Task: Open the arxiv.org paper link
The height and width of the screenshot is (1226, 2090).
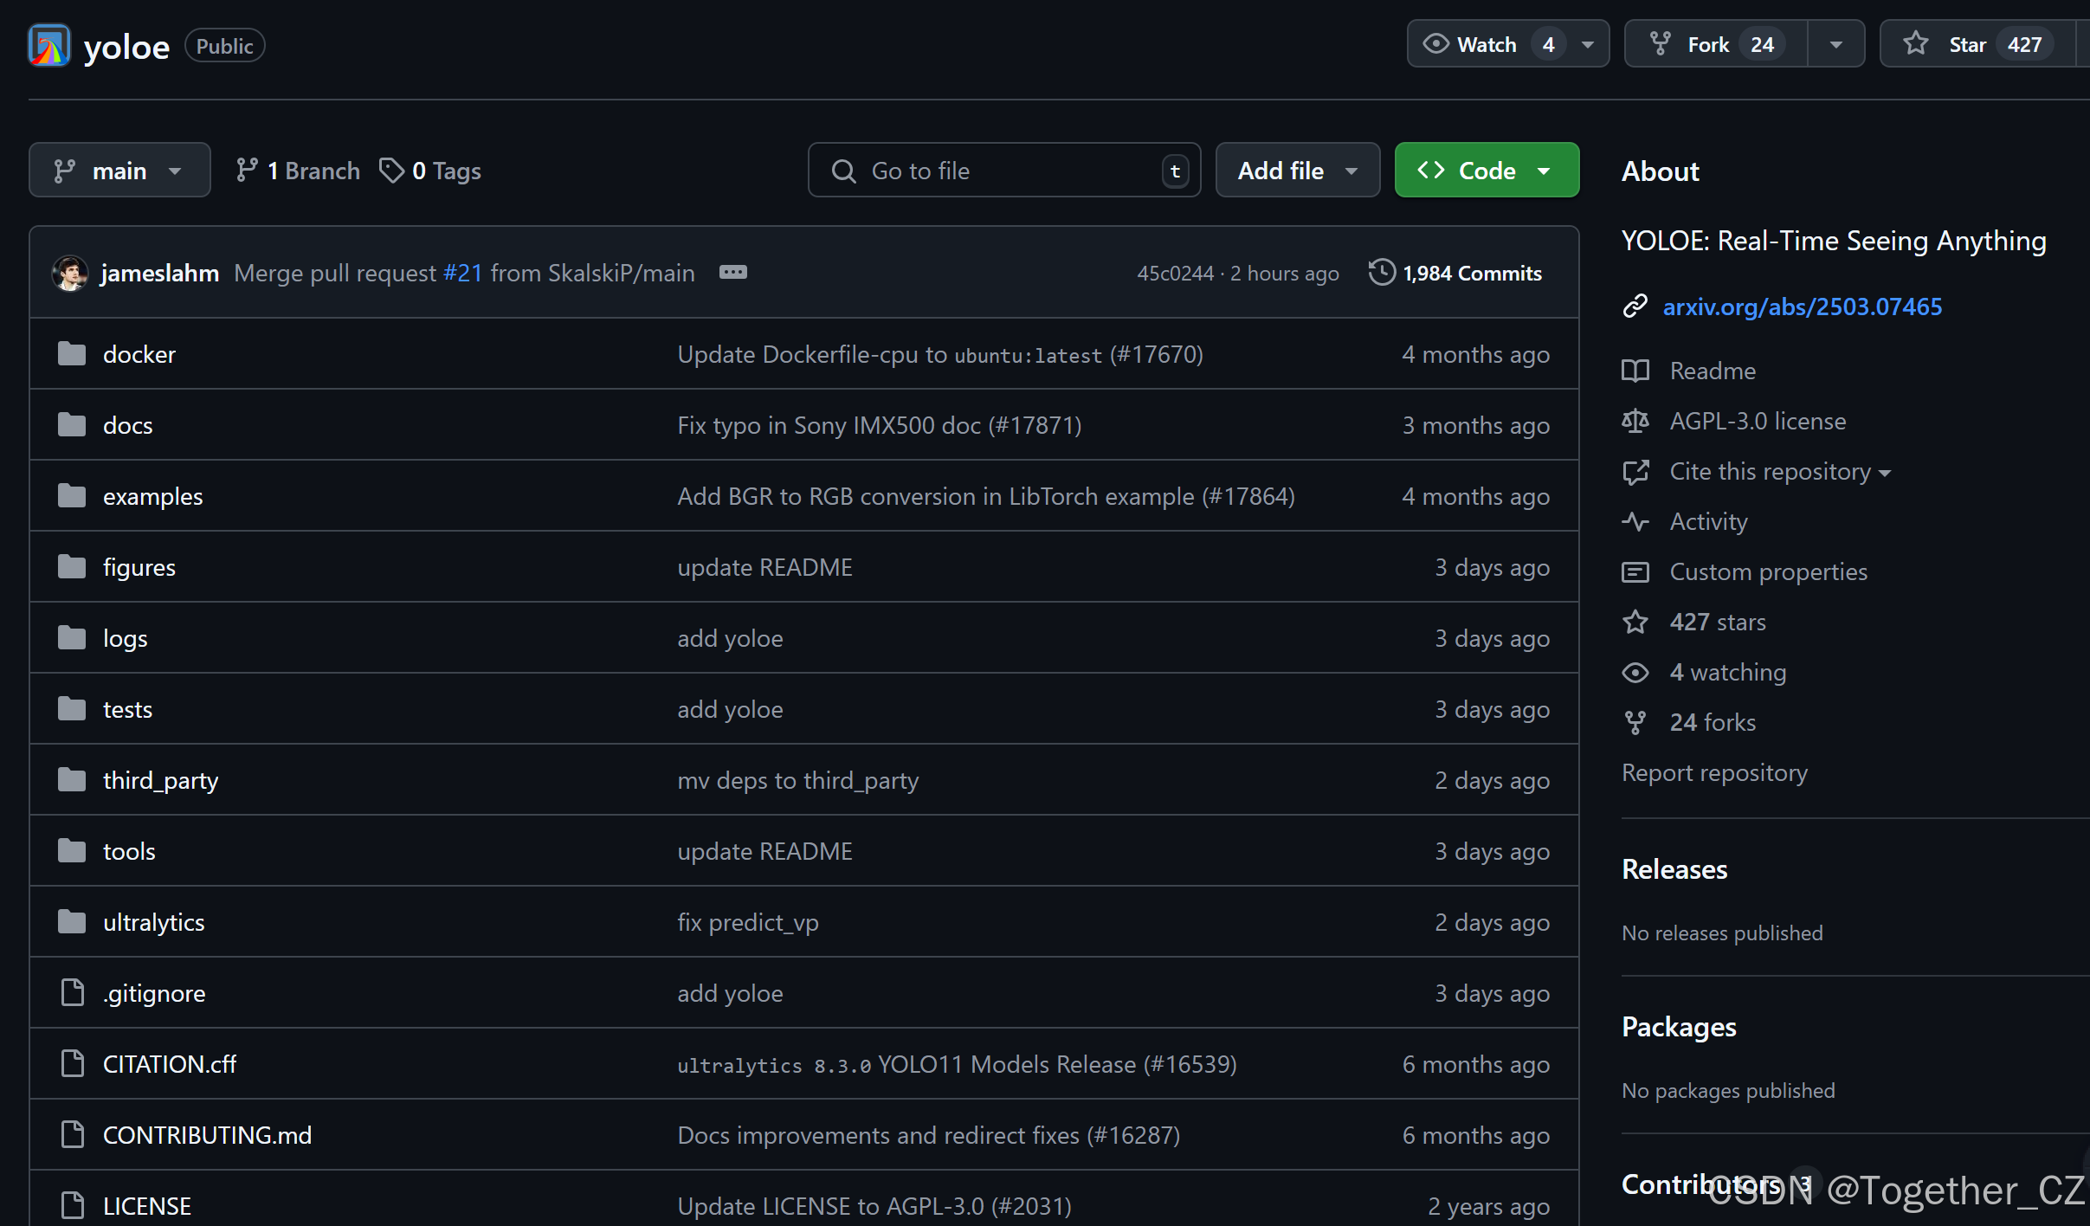Action: [x=1802, y=306]
